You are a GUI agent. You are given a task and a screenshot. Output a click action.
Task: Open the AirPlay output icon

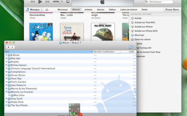(x=68, y=2)
